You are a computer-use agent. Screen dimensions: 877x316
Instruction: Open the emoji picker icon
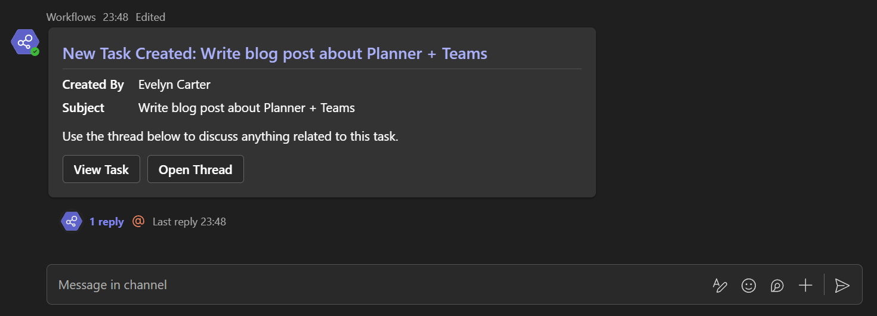pos(749,286)
